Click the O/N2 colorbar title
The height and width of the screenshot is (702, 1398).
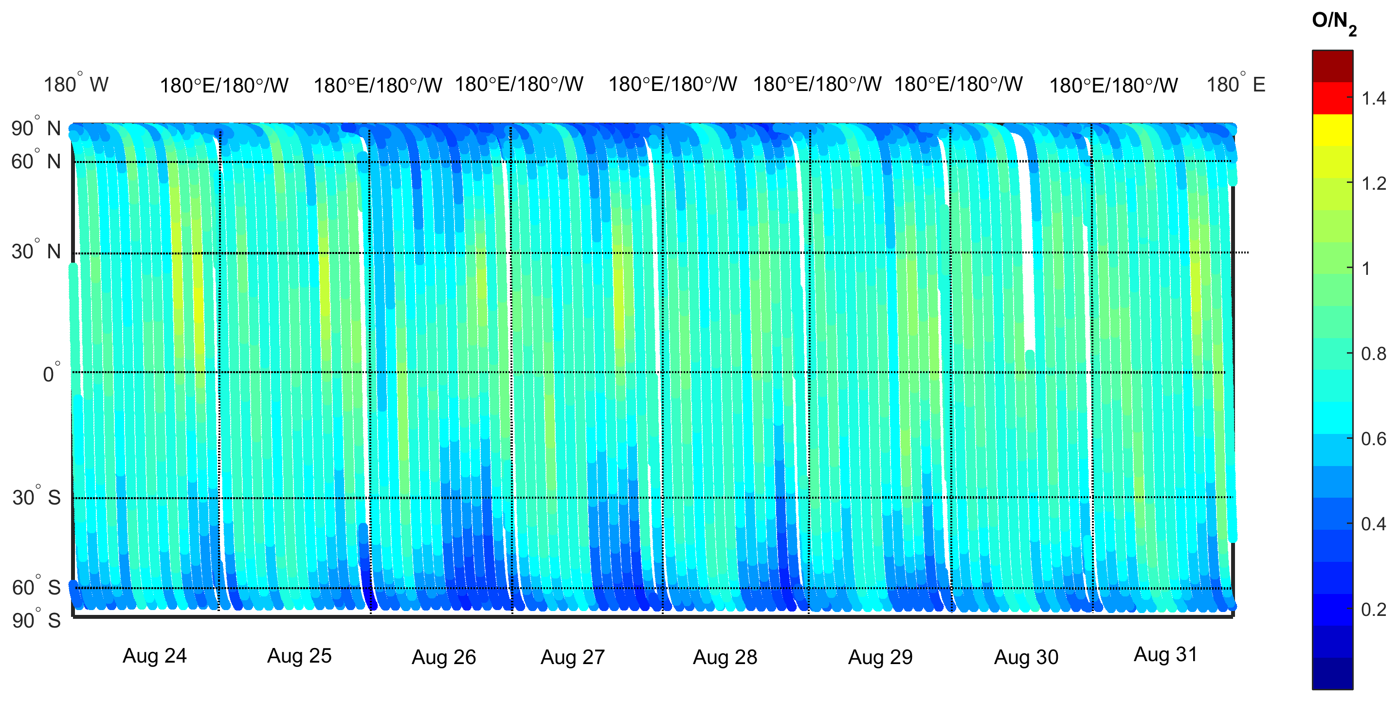(1333, 23)
